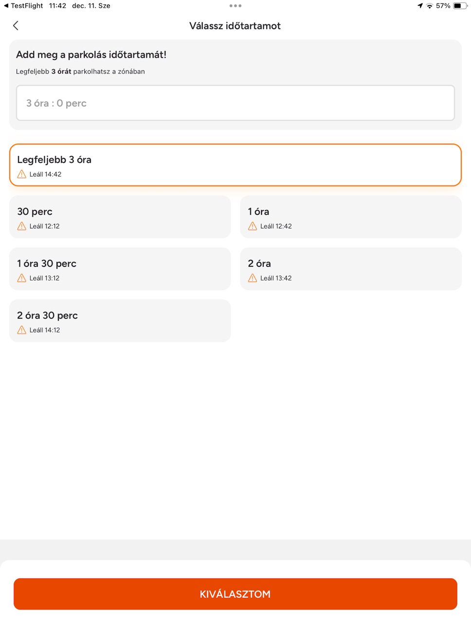Return to TestFlight via status bar
The height and width of the screenshot is (628, 471).
[x=23, y=6]
